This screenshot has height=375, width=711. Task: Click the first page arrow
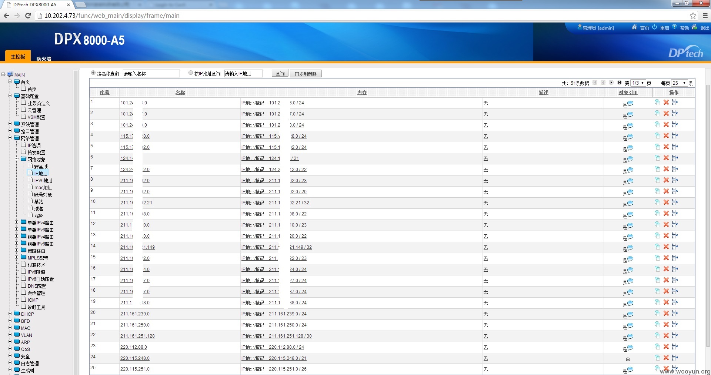595,83
